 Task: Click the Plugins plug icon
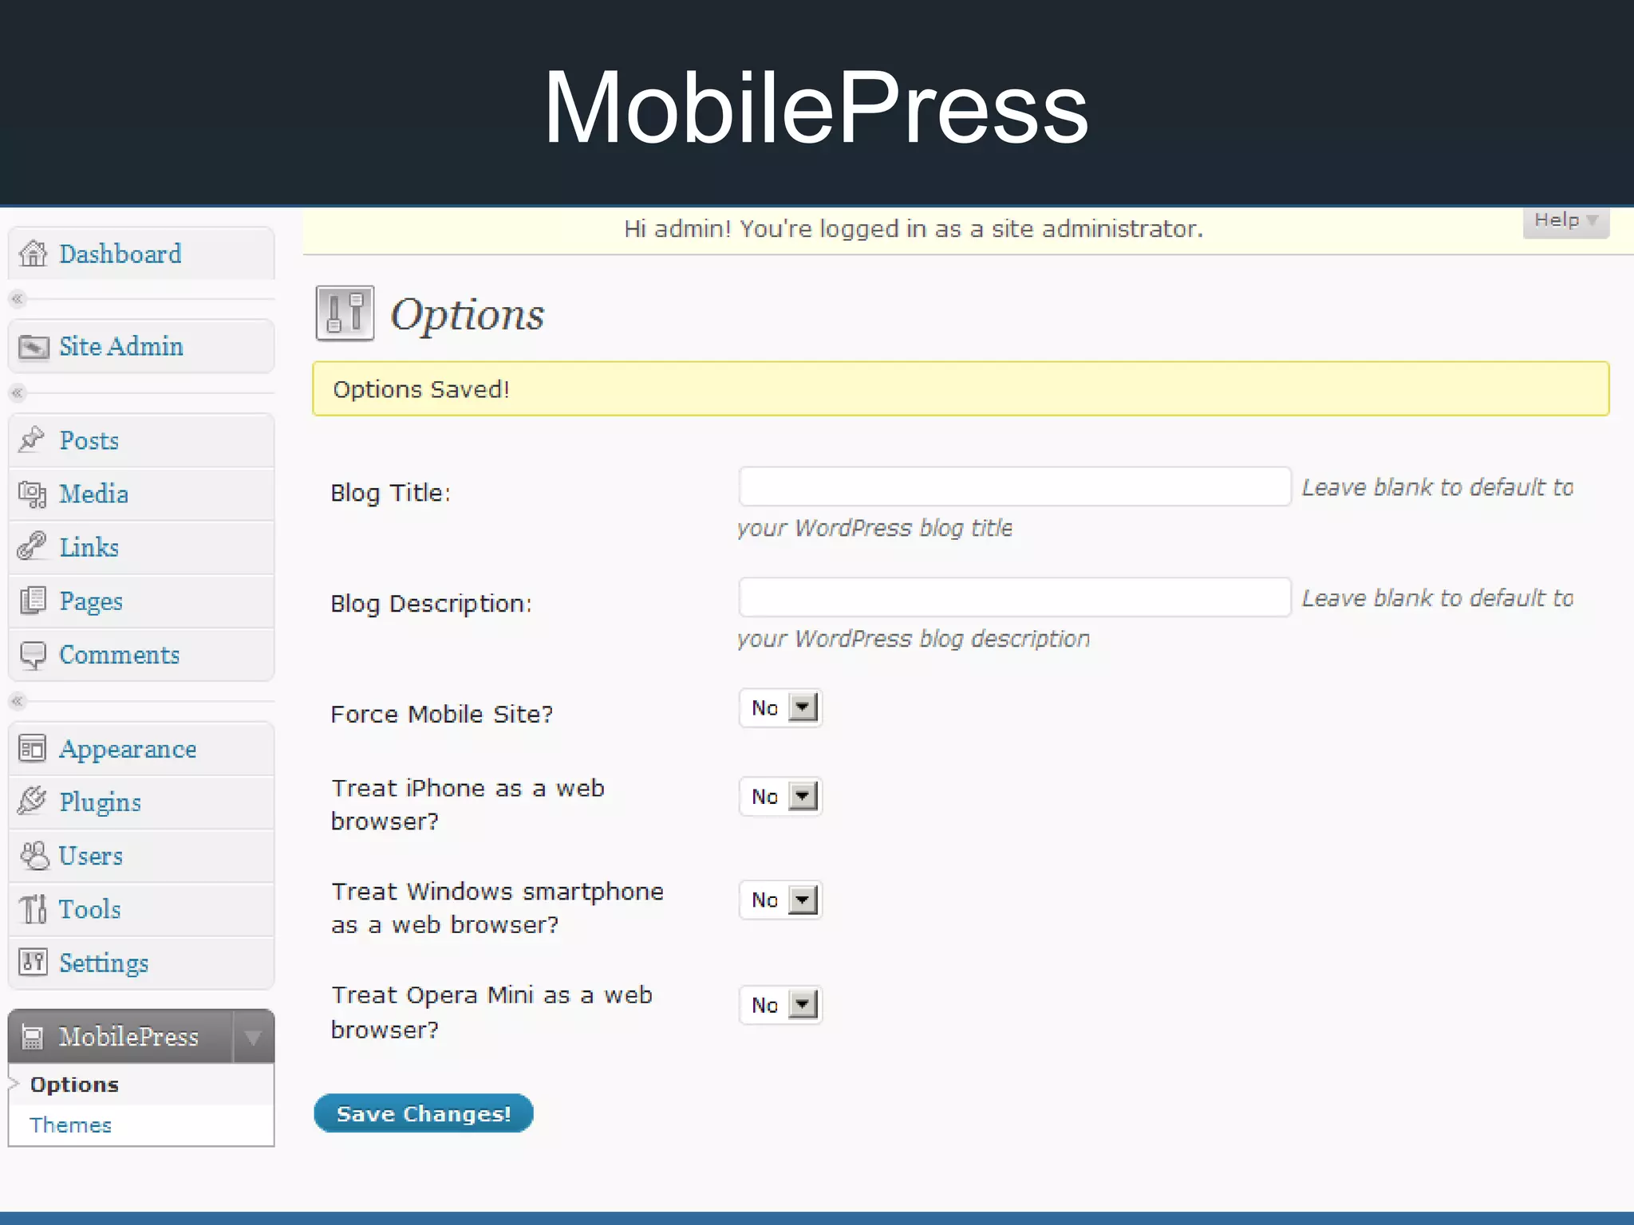(x=32, y=802)
